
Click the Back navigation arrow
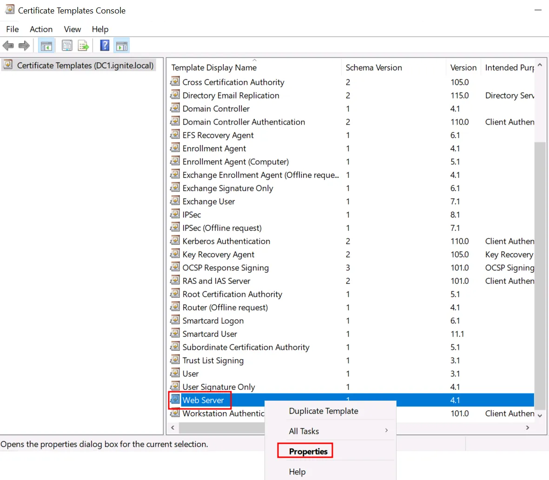[8, 45]
